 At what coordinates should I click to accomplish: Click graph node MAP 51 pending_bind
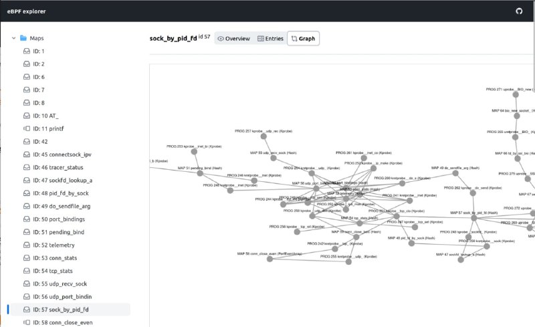[200, 173]
